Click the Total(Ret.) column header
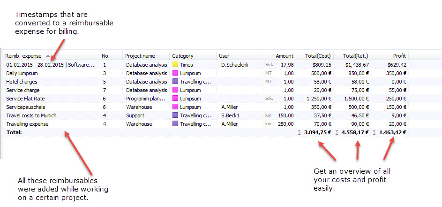 [x=356, y=56]
